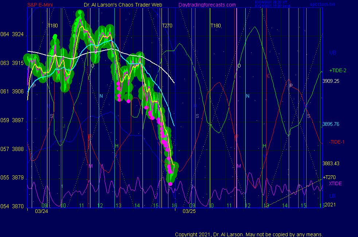
Task: Click the '+TIDE-2' legend label
Action: click(x=338, y=70)
